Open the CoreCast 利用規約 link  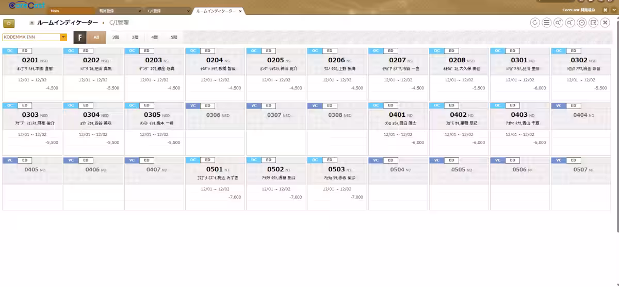[578, 10]
